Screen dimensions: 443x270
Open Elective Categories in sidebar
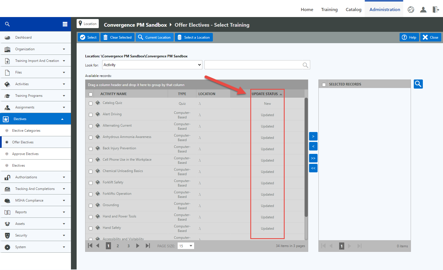26,131
